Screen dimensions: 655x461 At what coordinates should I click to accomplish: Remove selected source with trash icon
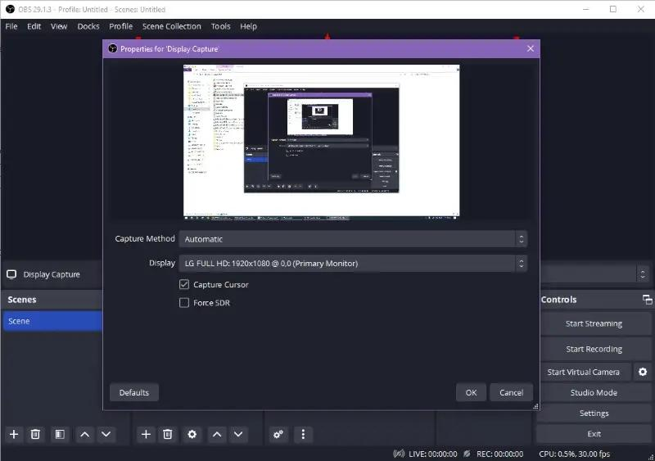168,434
